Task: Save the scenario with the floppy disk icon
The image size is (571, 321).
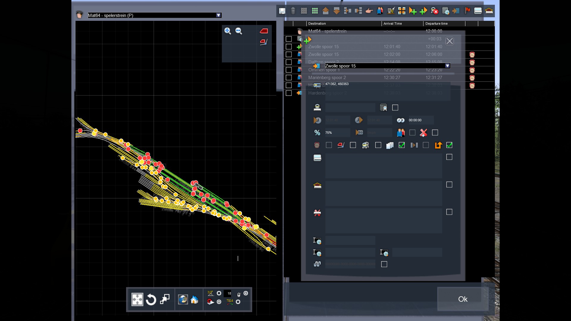Action: (x=282, y=11)
